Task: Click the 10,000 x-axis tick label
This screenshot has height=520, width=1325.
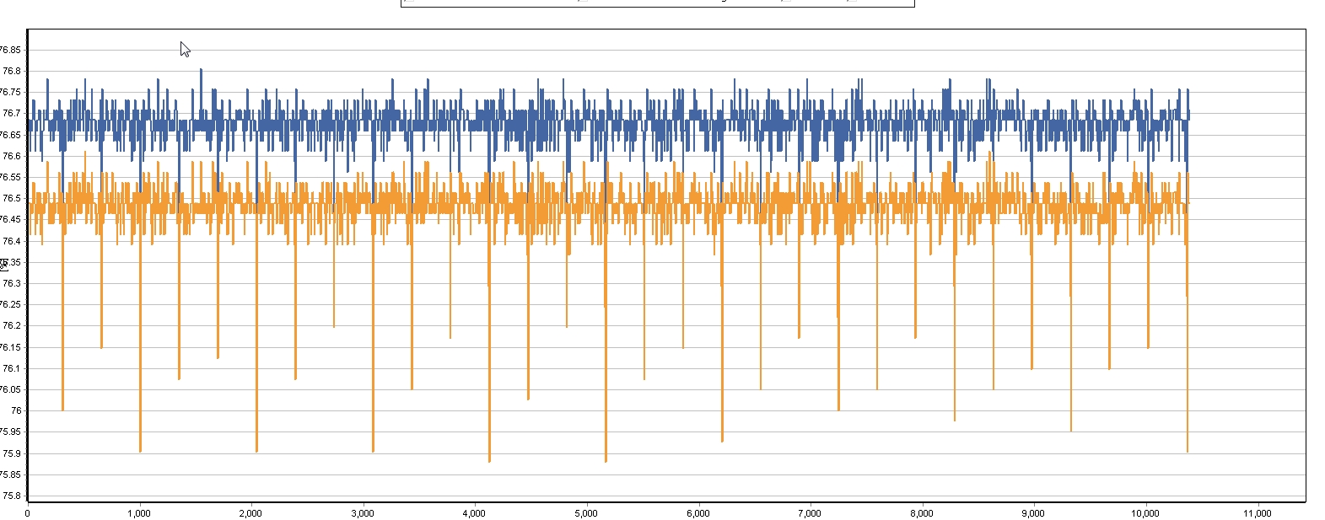Action: pyautogui.click(x=1145, y=513)
